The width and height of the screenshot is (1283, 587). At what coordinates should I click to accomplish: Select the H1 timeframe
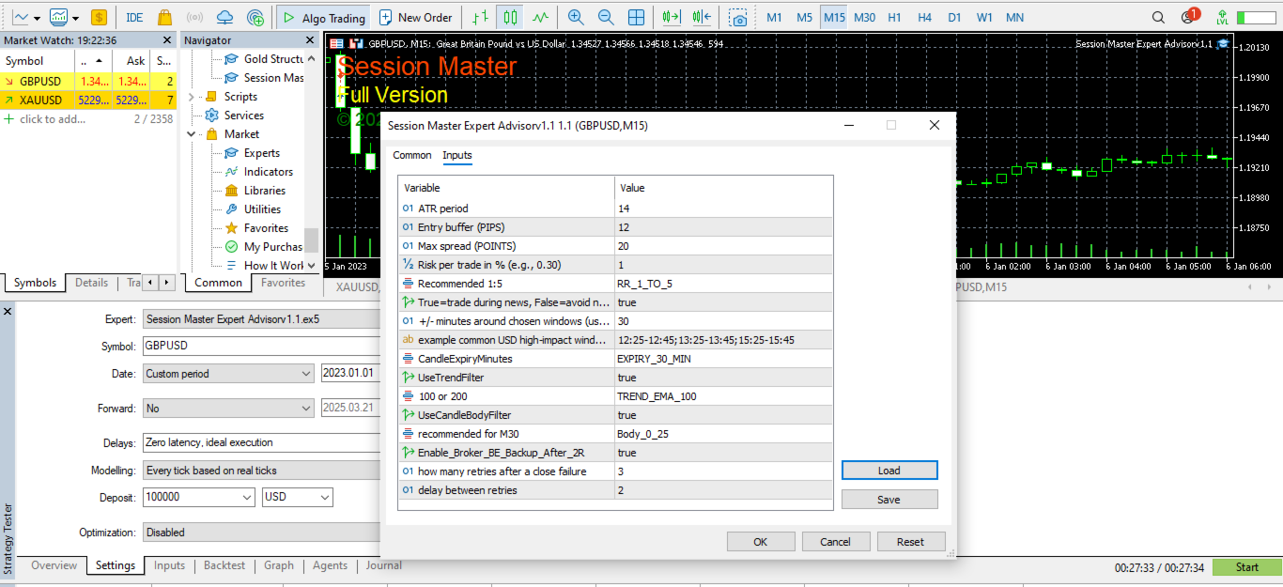(894, 17)
